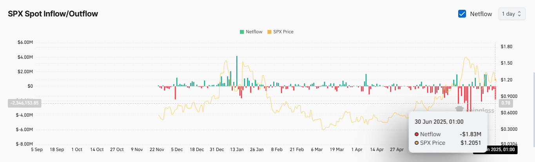Click the tallest green bar near 13 Jan
Viewport: 535px width, 162px height.
[x=237, y=70]
